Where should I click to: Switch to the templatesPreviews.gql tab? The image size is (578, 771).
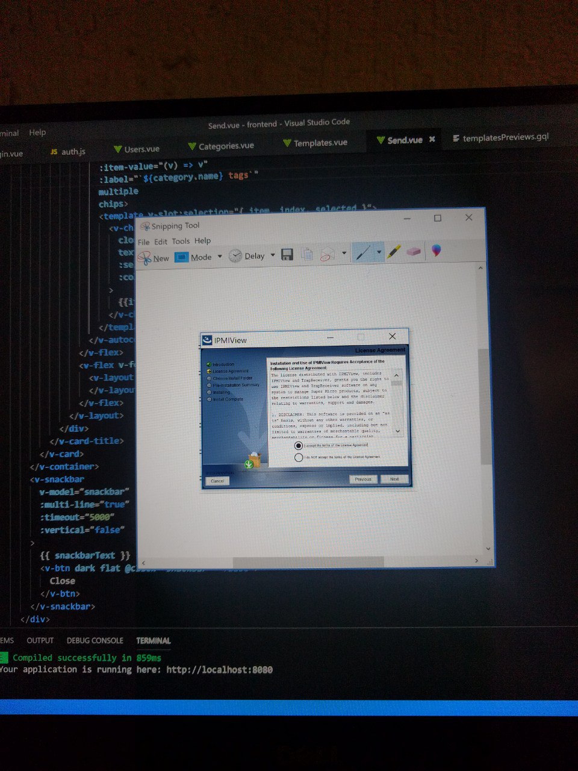[501, 137]
